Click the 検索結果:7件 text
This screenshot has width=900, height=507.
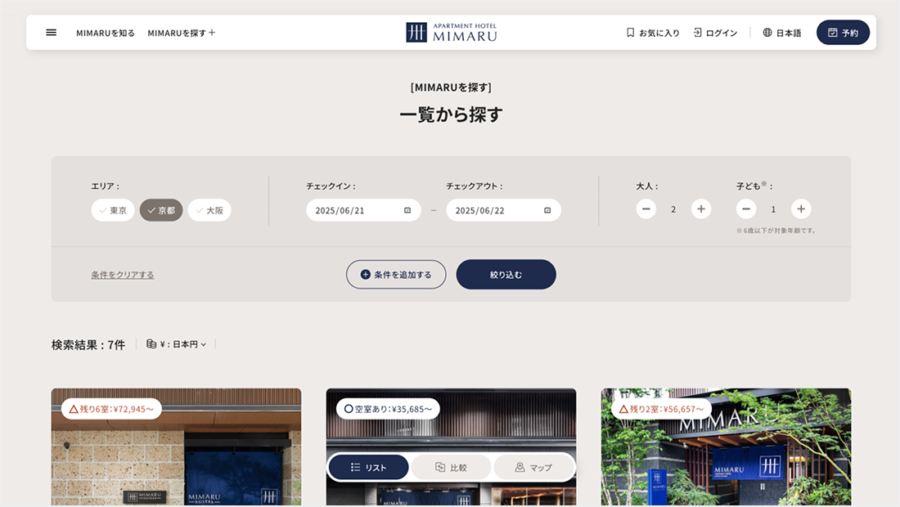click(88, 345)
